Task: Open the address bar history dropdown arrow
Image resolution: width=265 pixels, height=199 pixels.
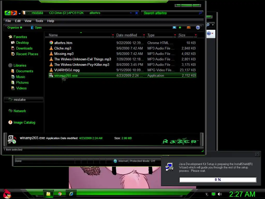Action: [131, 13]
